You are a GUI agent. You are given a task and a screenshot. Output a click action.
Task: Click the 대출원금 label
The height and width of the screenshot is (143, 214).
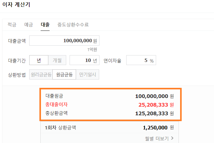54,96
